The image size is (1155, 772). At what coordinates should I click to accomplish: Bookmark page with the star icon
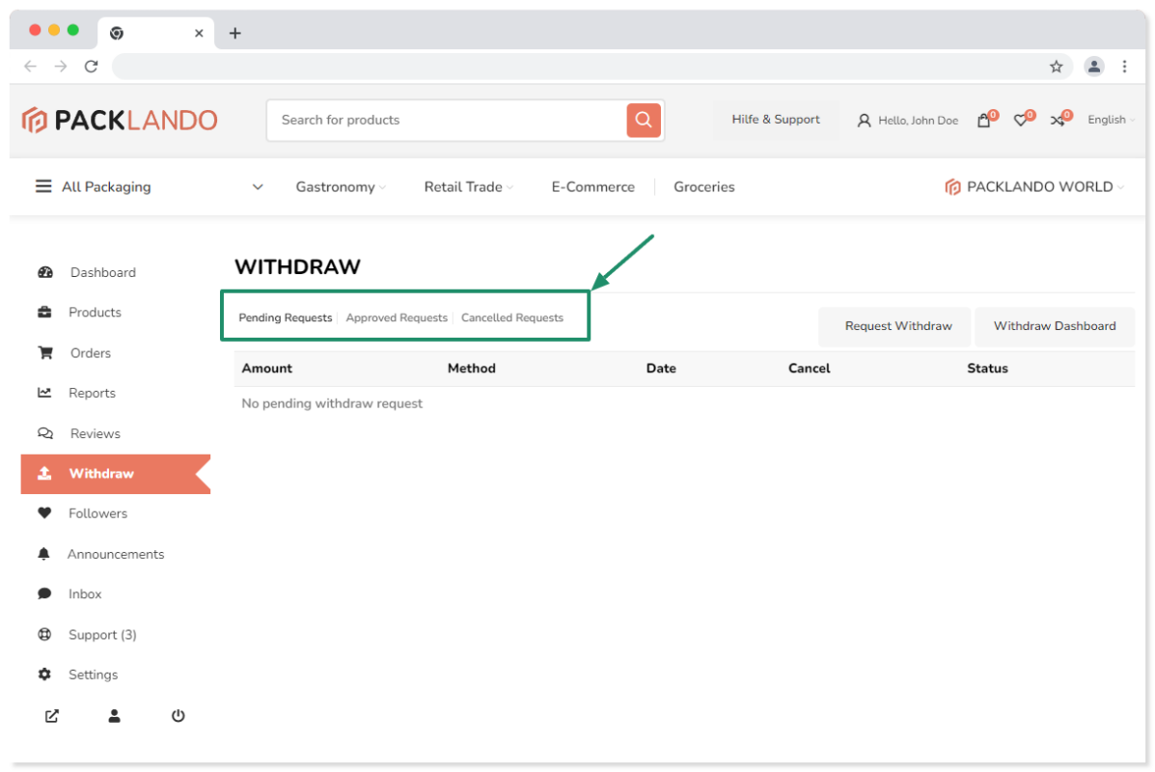[x=1057, y=67]
